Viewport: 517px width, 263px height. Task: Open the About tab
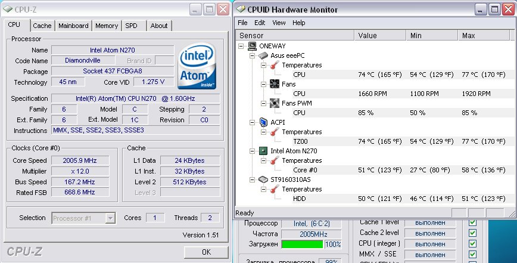159,26
